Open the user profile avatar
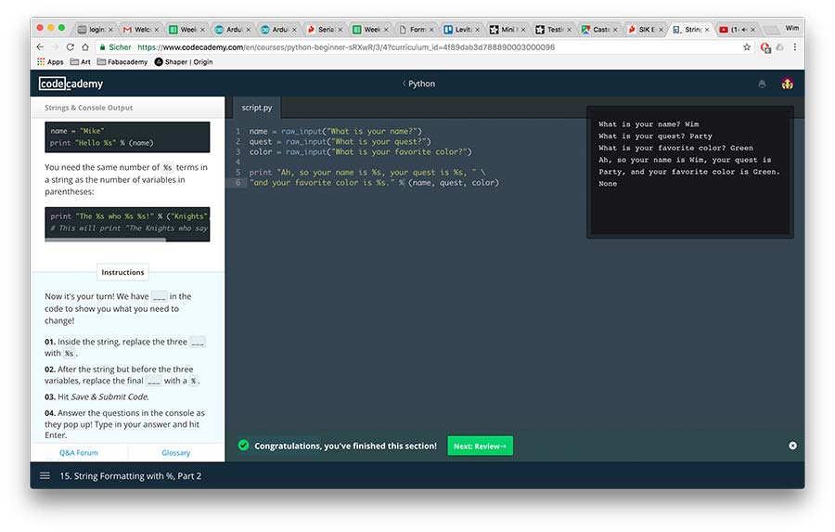Viewport: 835px width, 532px height. point(787,84)
